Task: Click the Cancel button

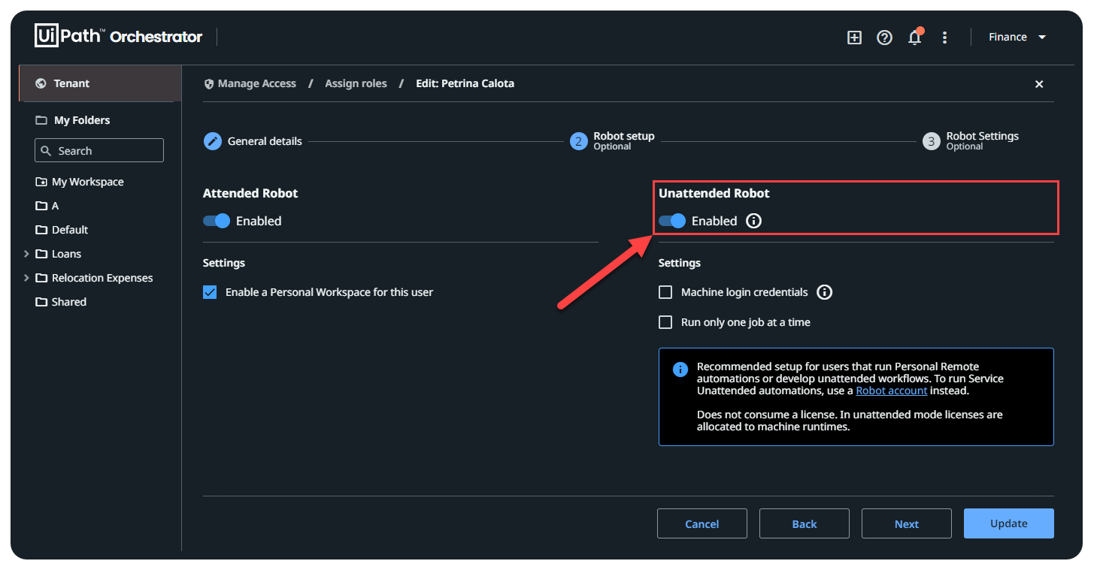Action: pos(702,523)
